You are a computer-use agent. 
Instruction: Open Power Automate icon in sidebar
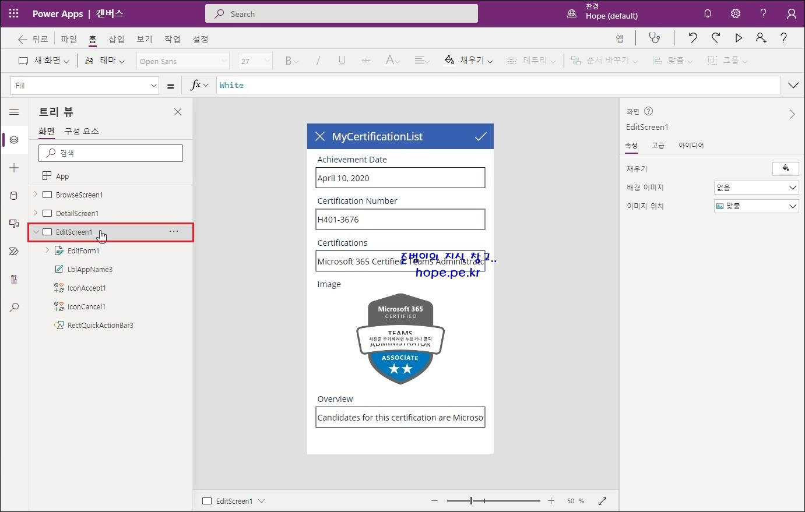pyautogui.click(x=15, y=252)
